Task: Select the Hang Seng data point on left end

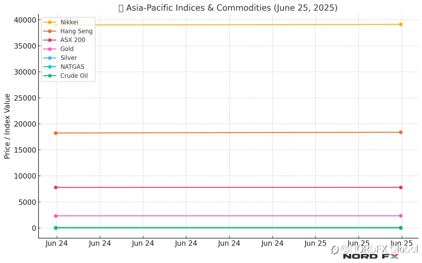Action: click(x=56, y=133)
